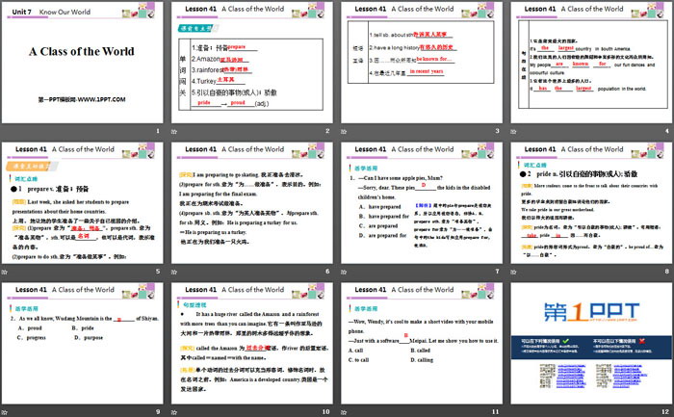The image size is (674, 417).
Task: Select slide 5 about the word prepare
Action: 83,204
